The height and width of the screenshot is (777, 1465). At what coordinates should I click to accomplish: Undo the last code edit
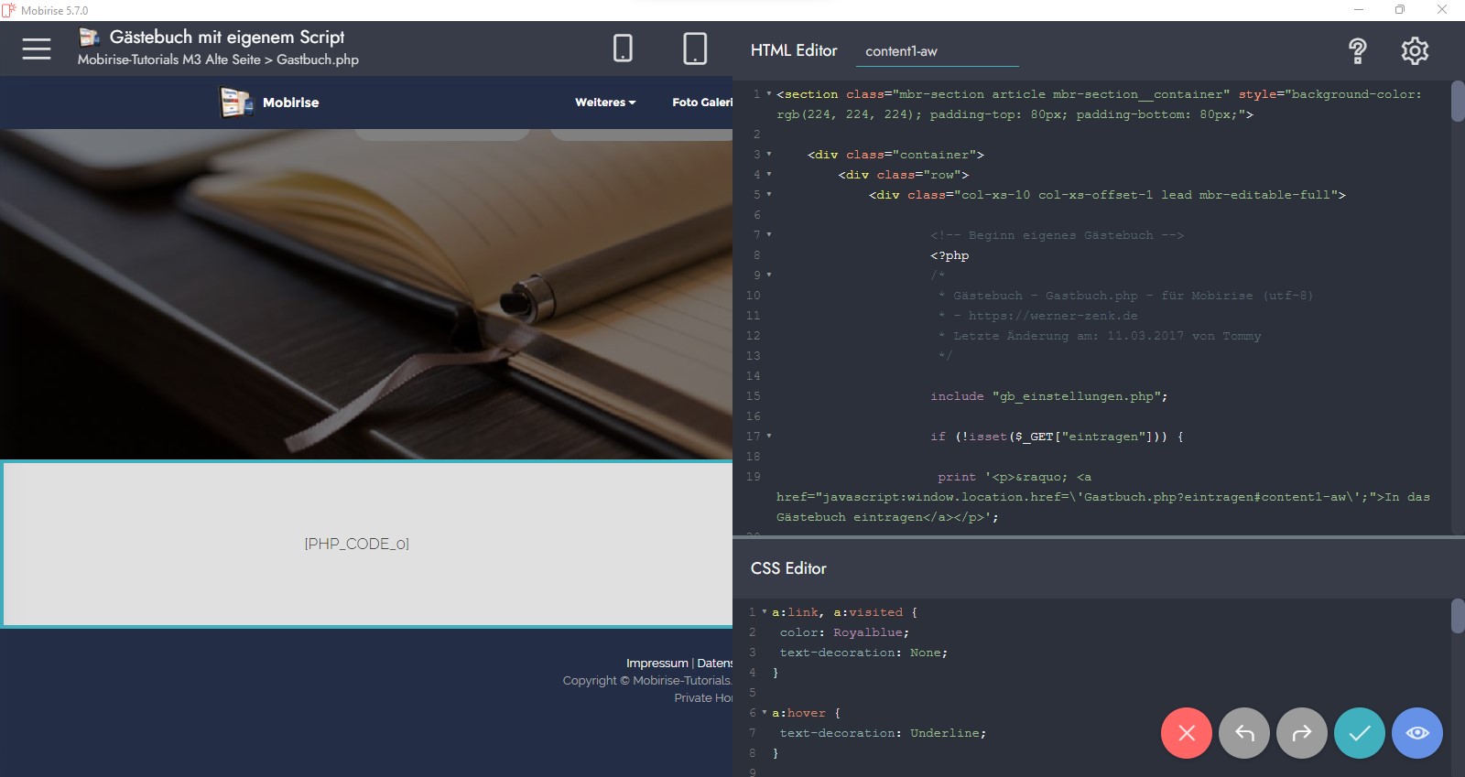[1244, 733]
